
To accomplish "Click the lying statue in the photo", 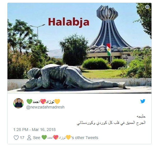I will pos(74,77).
